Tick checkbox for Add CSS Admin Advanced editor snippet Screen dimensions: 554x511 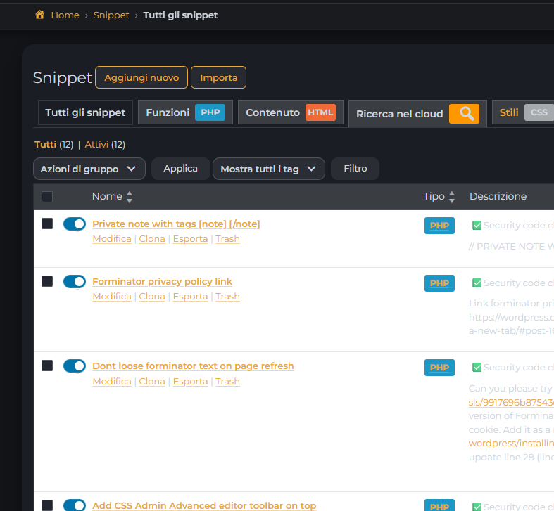pos(47,505)
